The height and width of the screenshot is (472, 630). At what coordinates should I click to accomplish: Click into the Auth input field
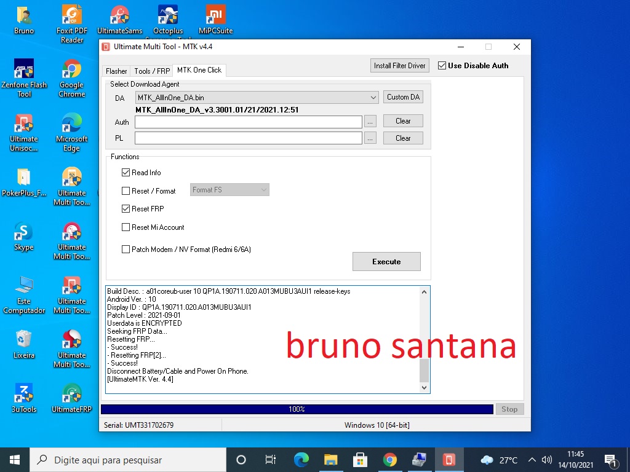[x=249, y=122]
